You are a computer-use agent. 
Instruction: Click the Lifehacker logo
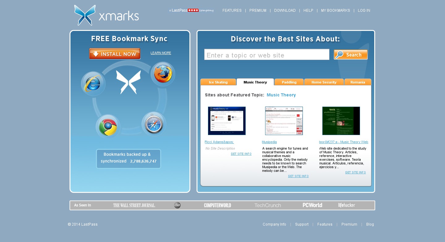(346, 205)
